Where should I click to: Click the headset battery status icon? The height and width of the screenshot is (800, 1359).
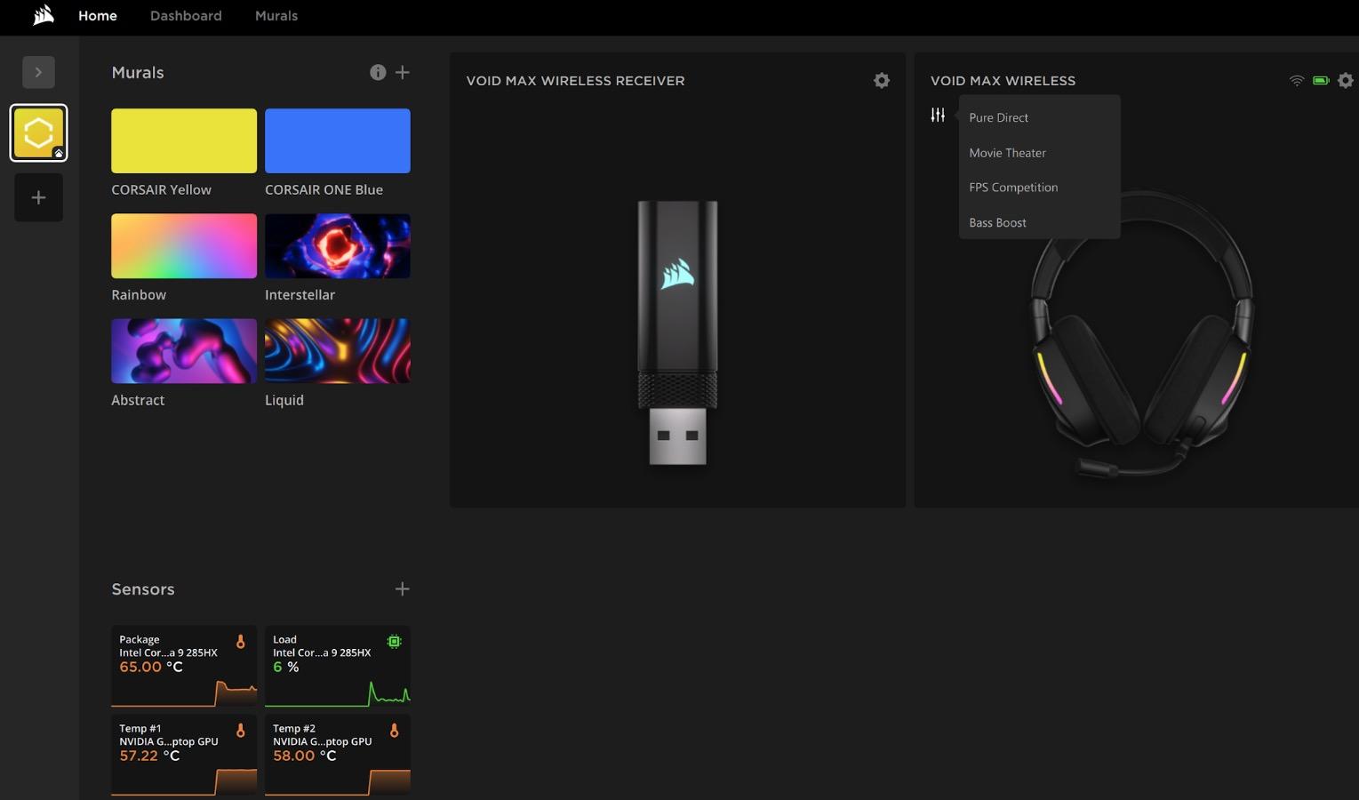coord(1321,81)
